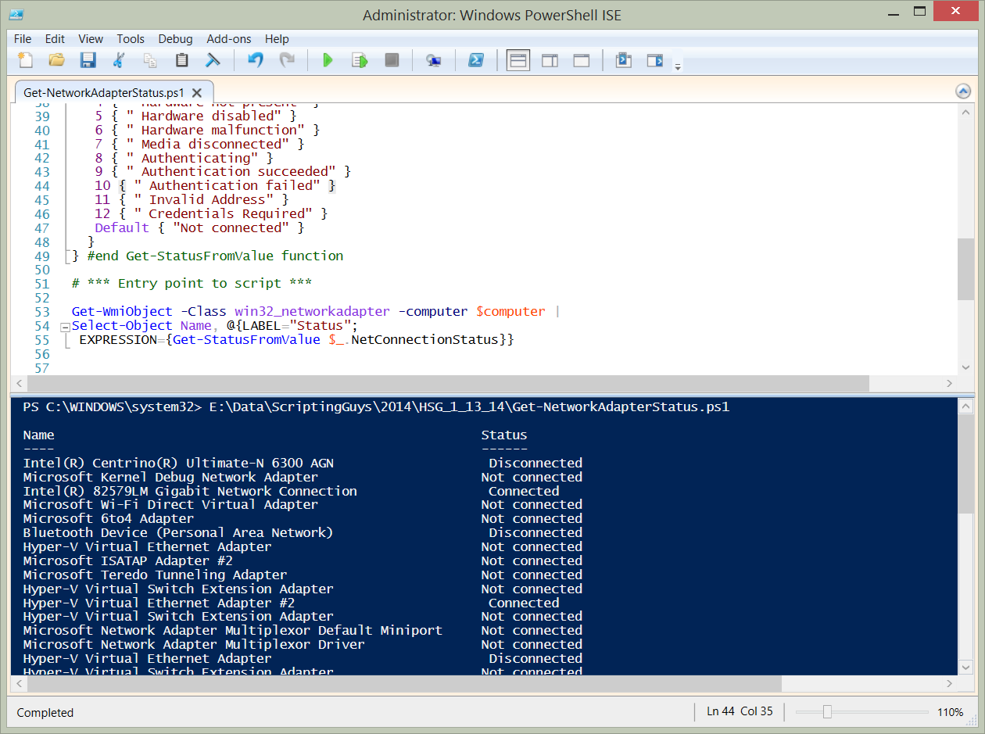Viewport: 985px width, 734px height.
Task: Cut selection using the scissors icon
Action: coord(119,60)
